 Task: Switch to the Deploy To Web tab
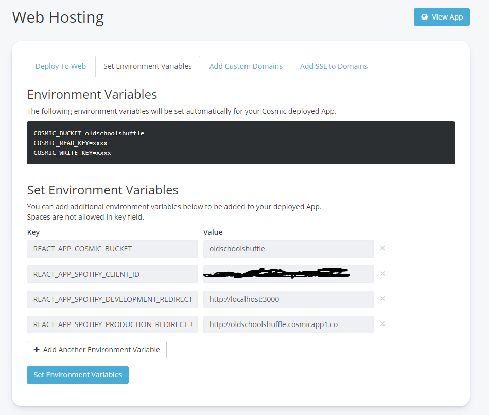(61, 66)
